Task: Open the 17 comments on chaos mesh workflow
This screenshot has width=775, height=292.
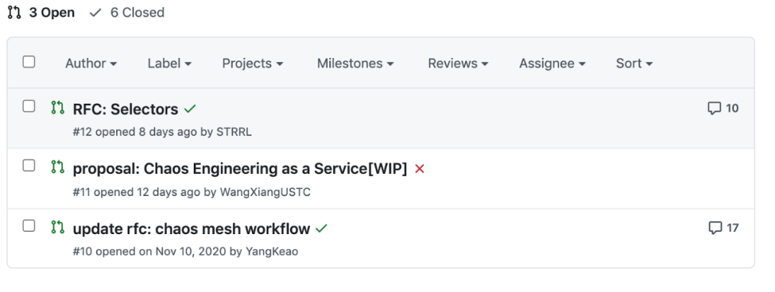Action: click(723, 228)
